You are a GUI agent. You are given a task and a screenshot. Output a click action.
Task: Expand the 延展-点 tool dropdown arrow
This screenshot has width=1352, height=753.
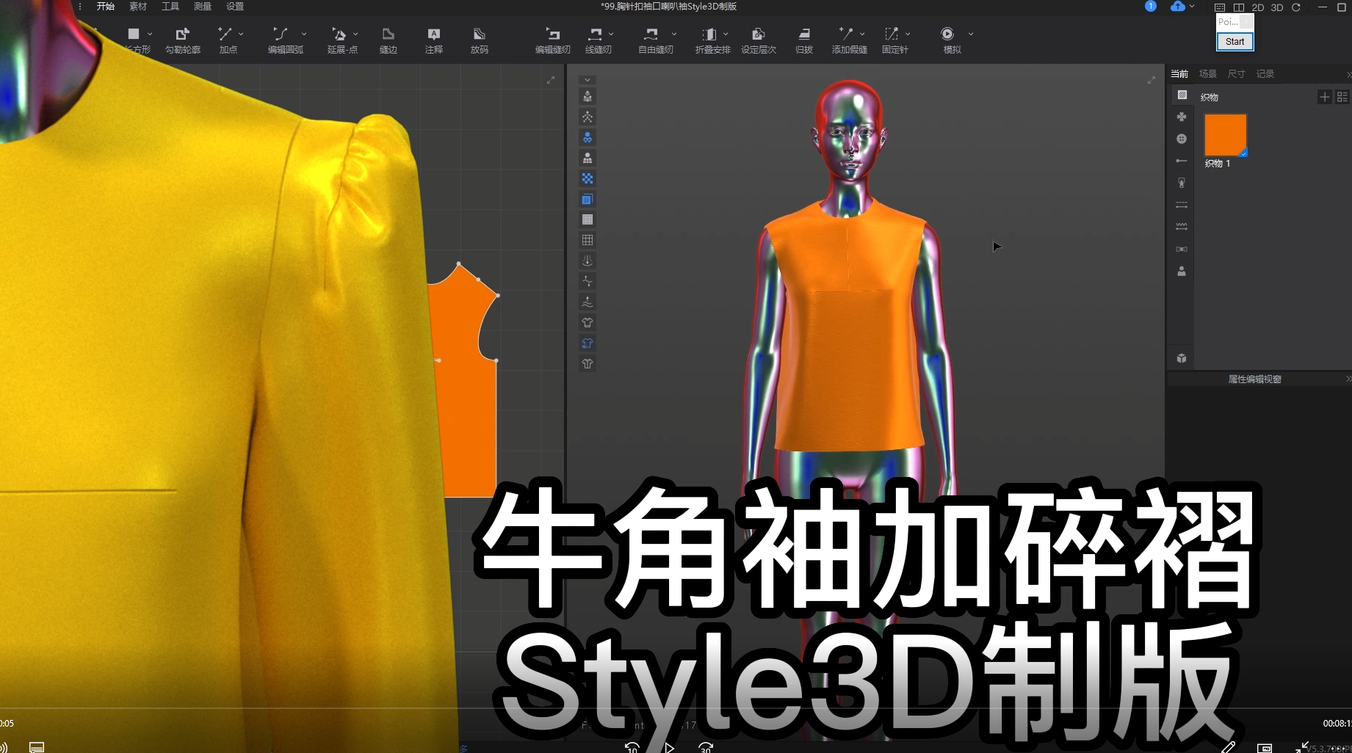[x=355, y=34]
